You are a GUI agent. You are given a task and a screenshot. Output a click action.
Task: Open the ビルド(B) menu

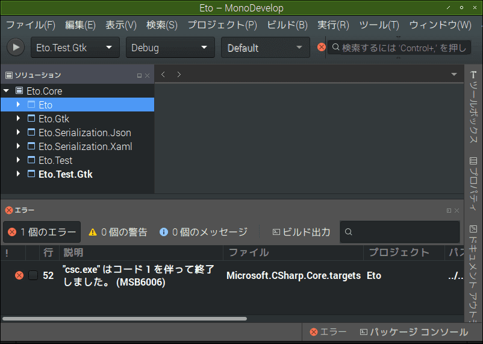tap(287, 25)
